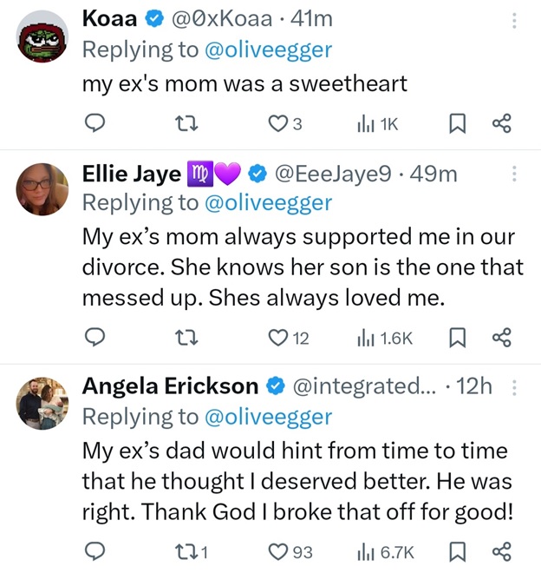Repost Koaa's sweetheart tweet
The width and height of the screenshot is (541, 573).
click(x=184, y=124)
